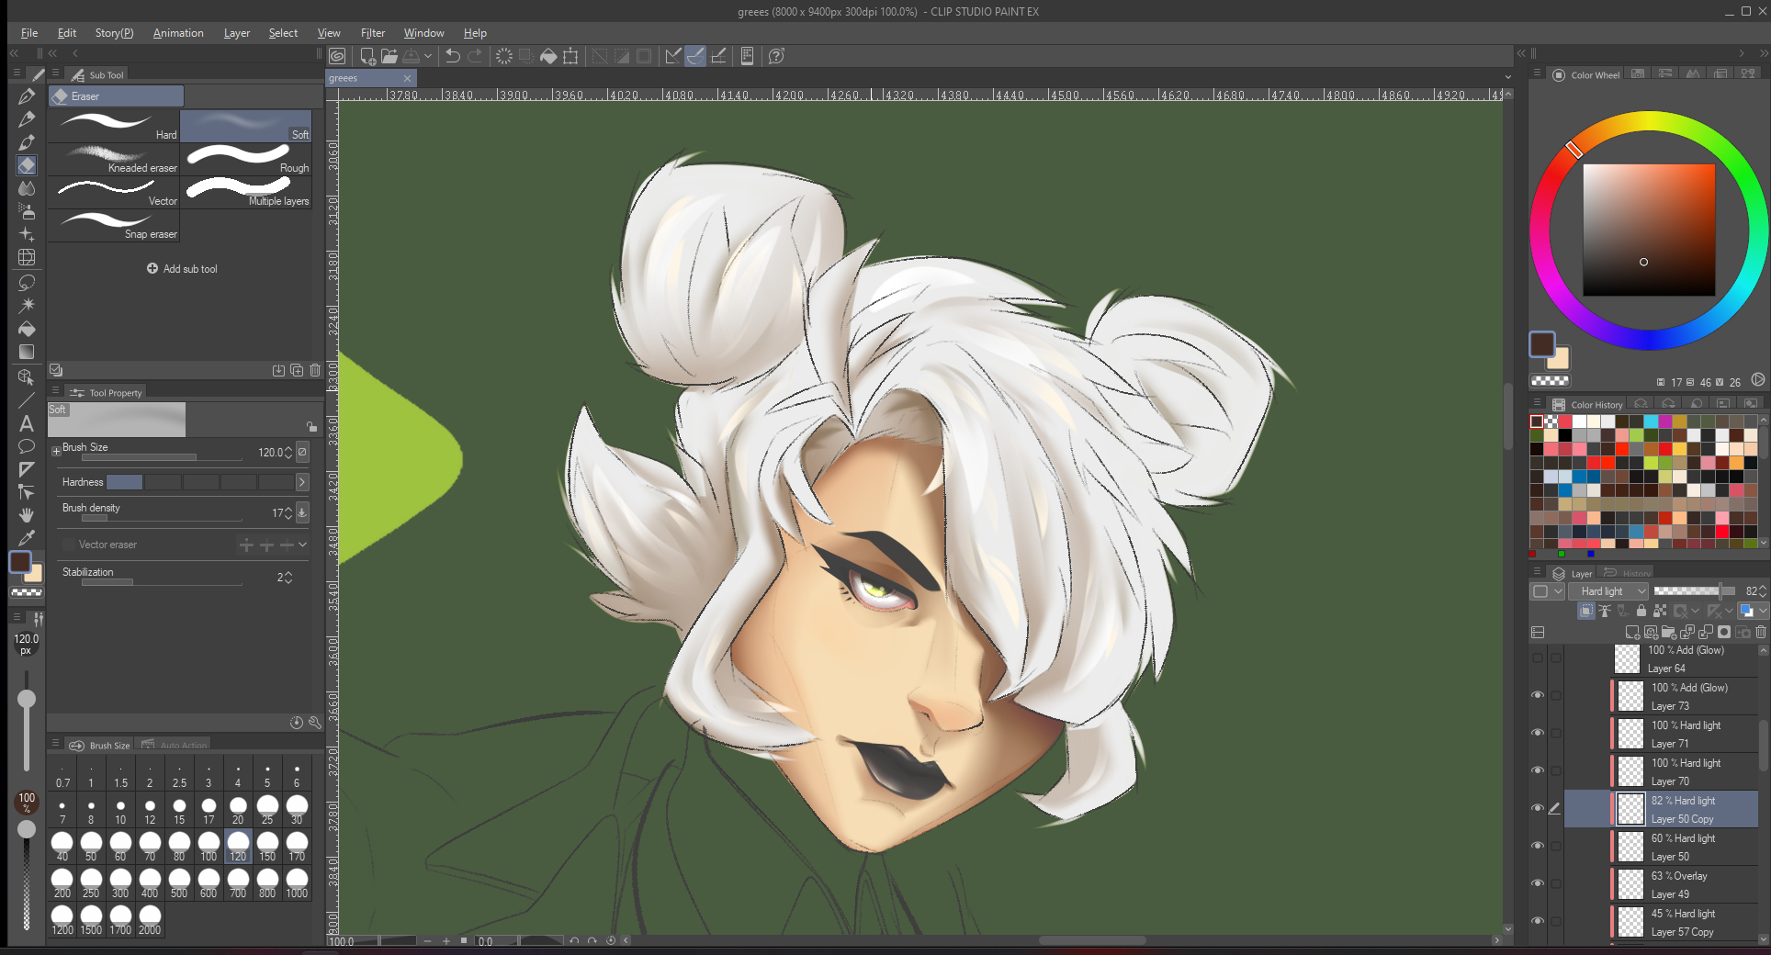Viewport: 1771px width, 955px height.
Task: Select the Fill bucket tool in the toolbox
Action: tap(27, 329)
